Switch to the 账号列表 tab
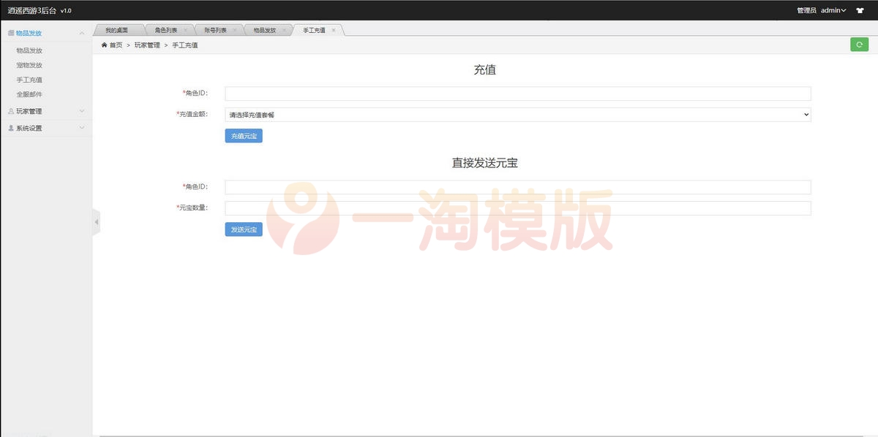This screenshot has width=878, height=437. coord(214,30)
